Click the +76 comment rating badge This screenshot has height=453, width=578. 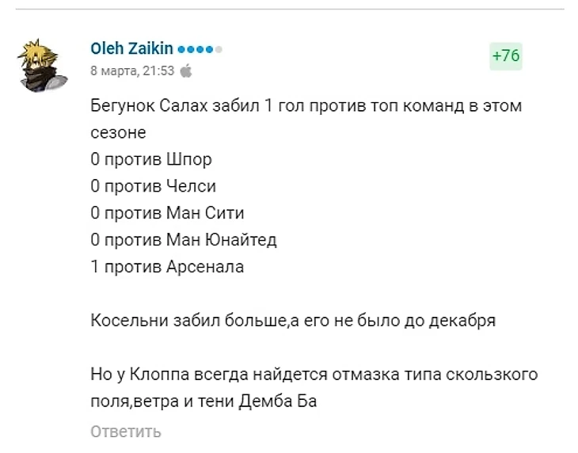506,56
